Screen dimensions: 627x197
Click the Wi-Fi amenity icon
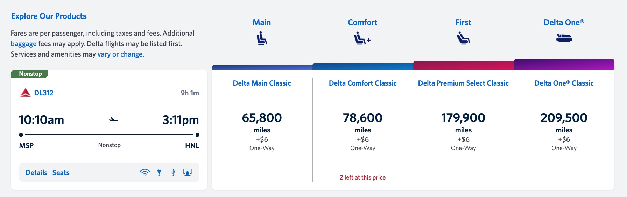[x=145, y=172]
